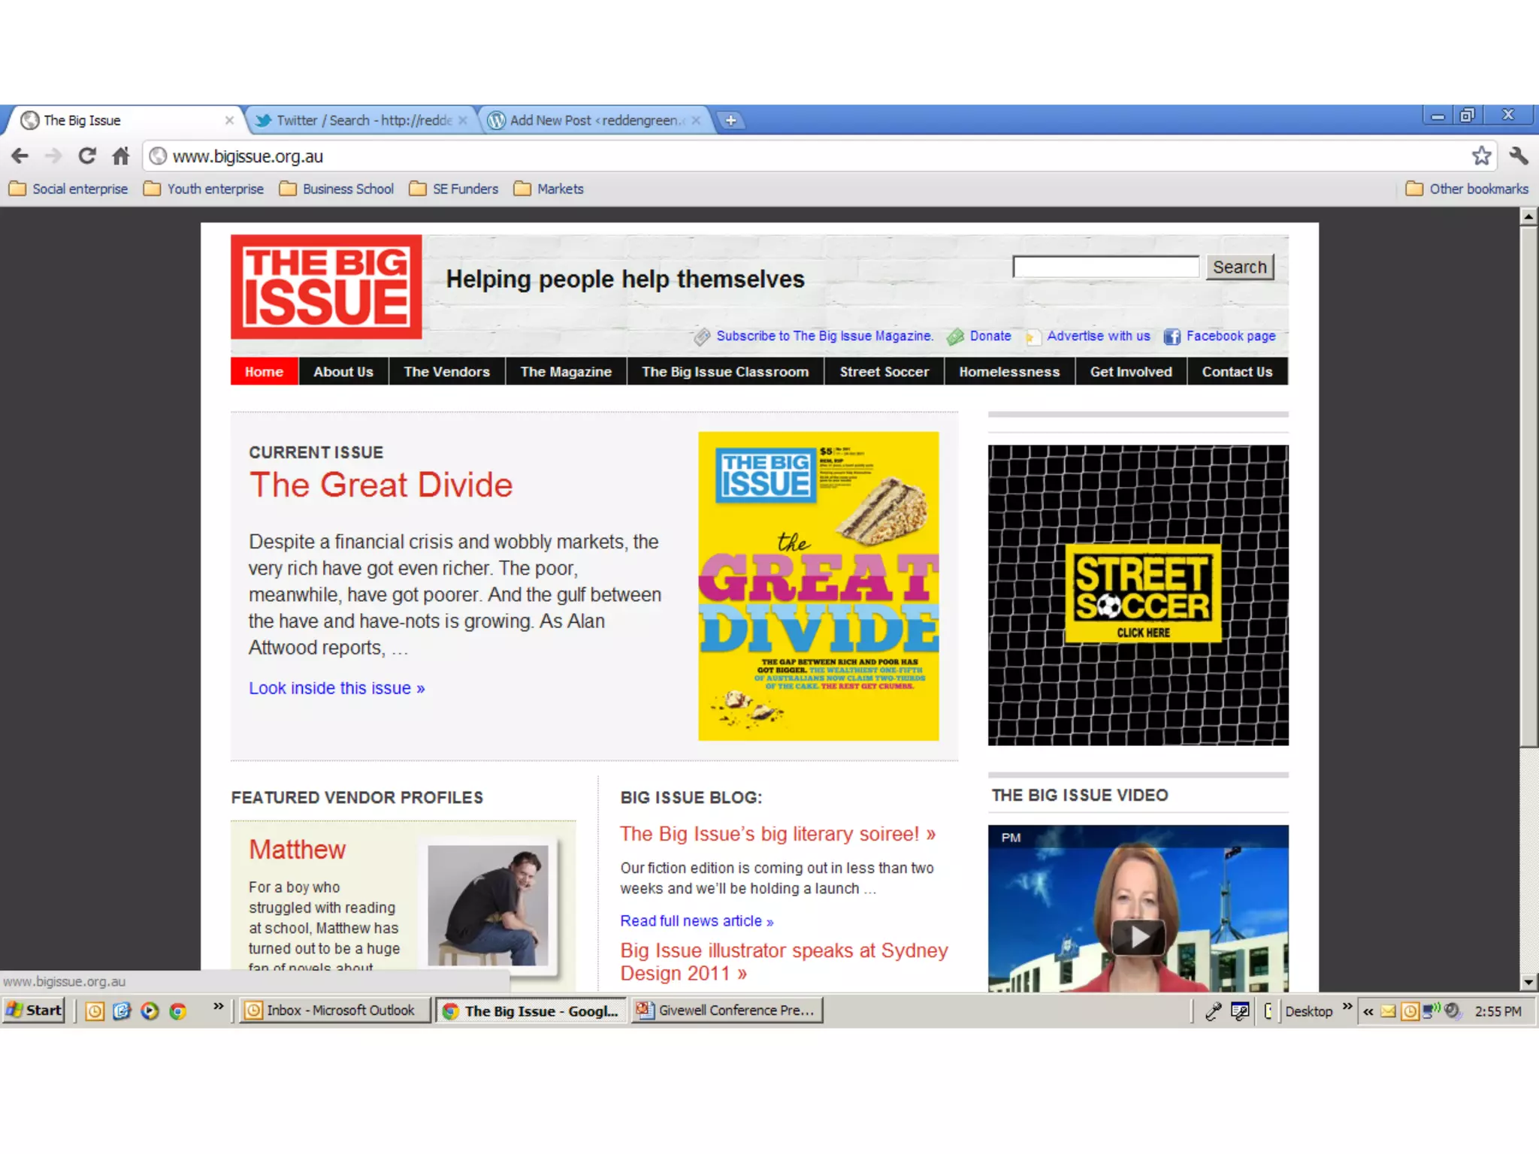The width and height of the screenshot is (1539, 1154).
Task: Click the browser back arrow
Action: point(20,156)
